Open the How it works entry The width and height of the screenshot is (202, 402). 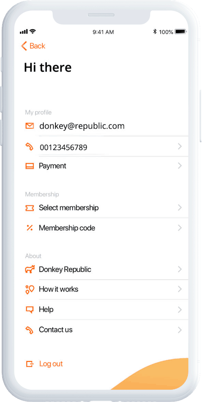106,289
